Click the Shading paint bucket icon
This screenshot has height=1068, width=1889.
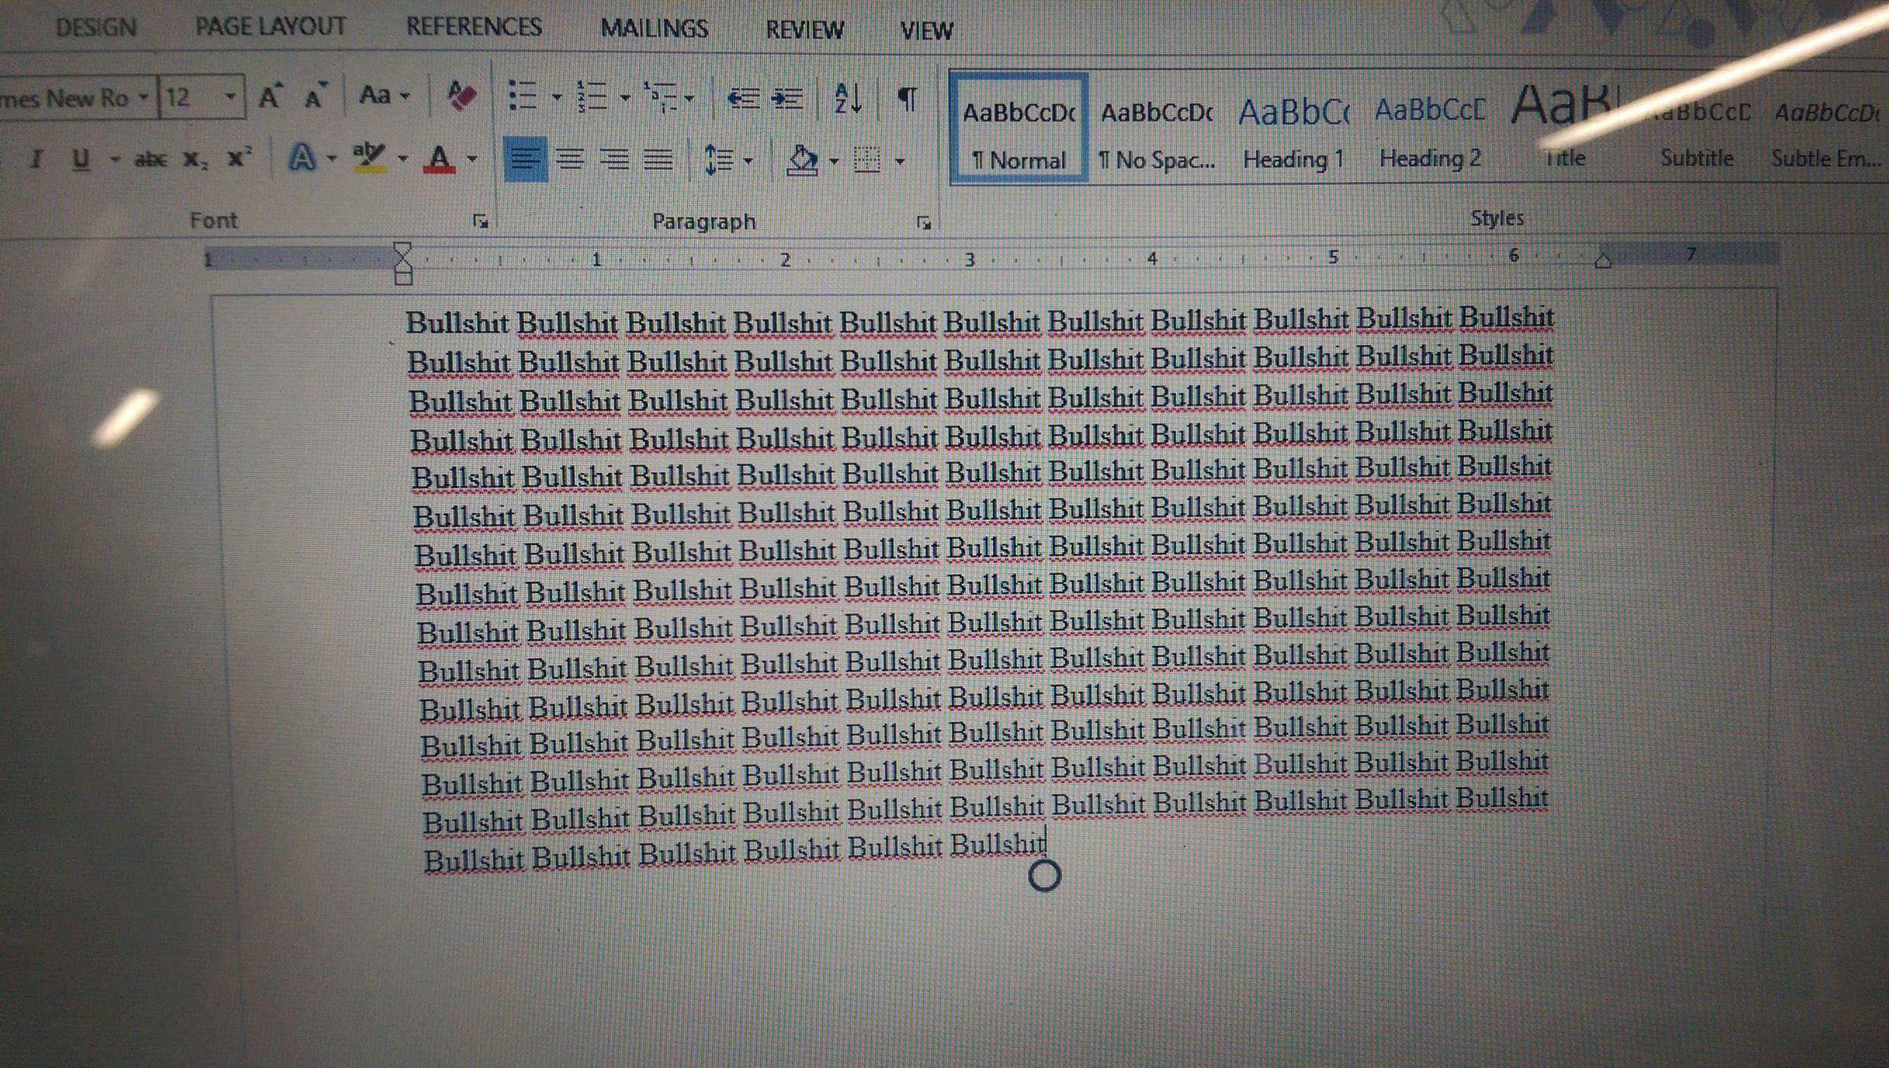pos(802,159)
